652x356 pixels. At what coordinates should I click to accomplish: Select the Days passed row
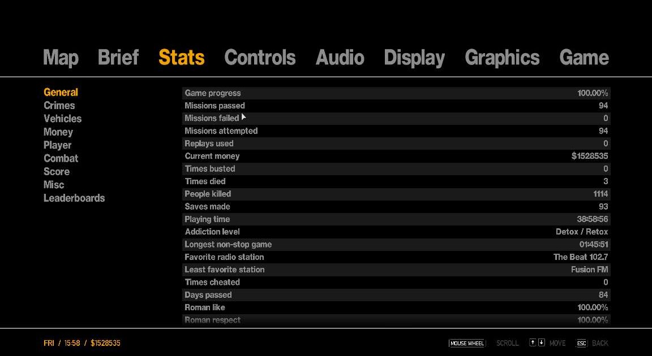tap(396, 295)
